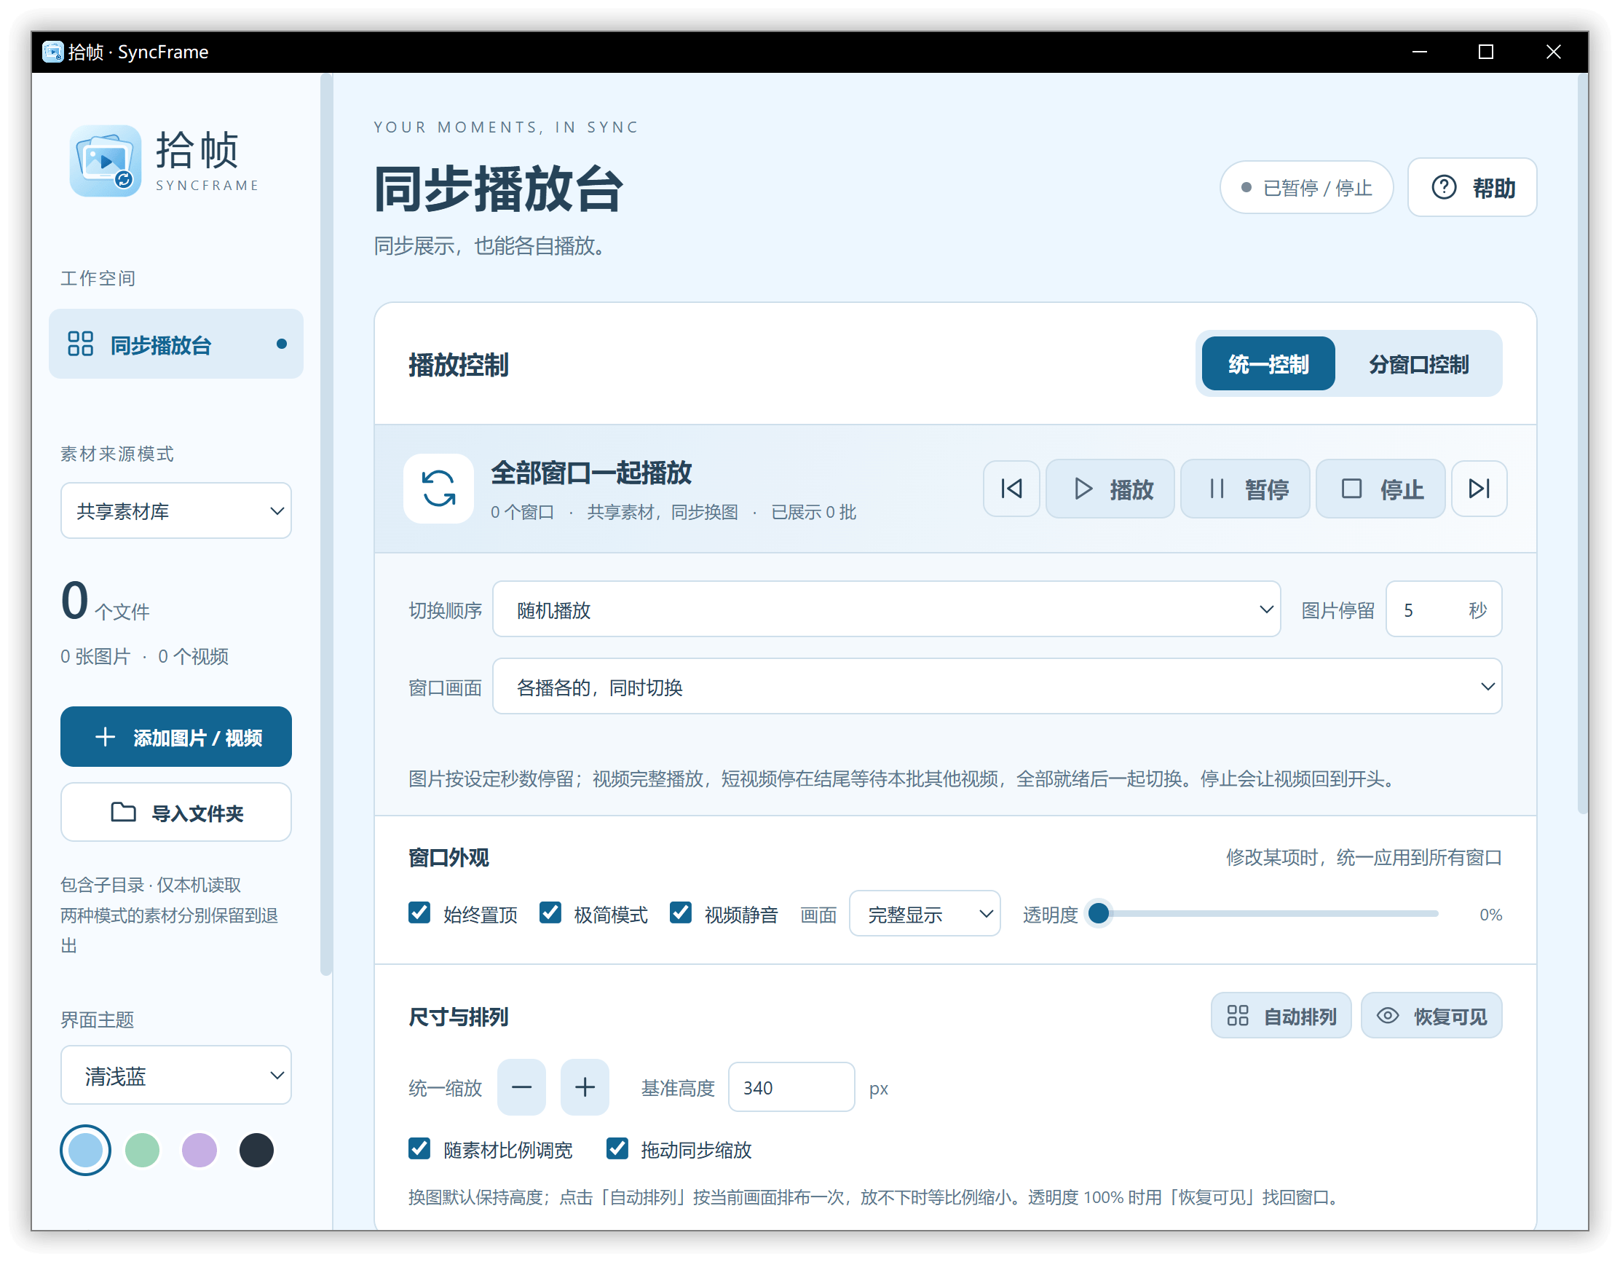Image resolution: width=1620 pixels, height=1262 pixels.
Task: Select the purple theme swatch
Action: (x=199, y=1151)
